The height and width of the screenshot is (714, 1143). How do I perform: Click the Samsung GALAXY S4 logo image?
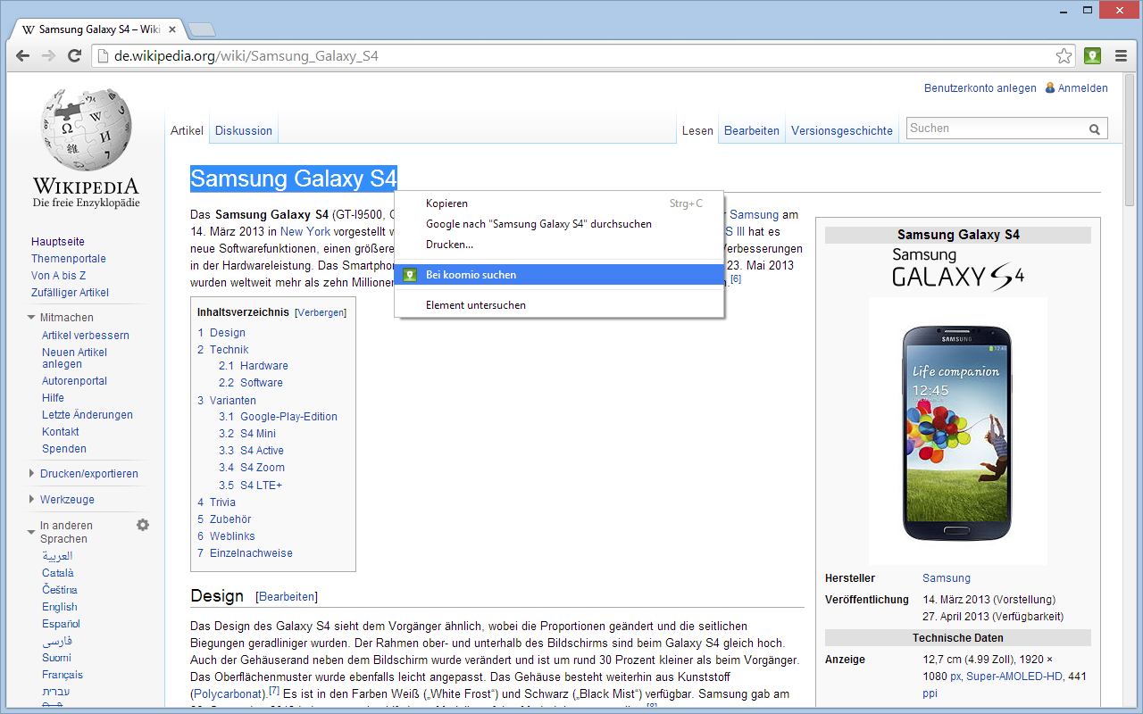coord(957,269)
